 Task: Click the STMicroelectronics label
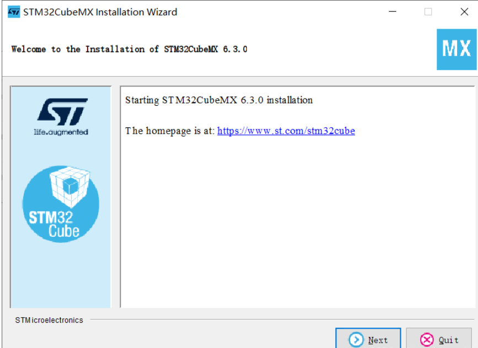click(x=49, y=320)
